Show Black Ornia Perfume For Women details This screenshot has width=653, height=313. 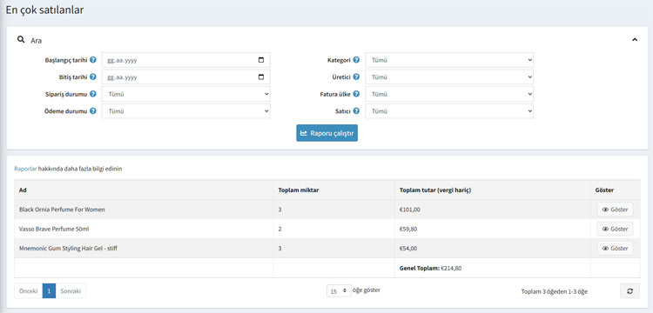(615, 210)
